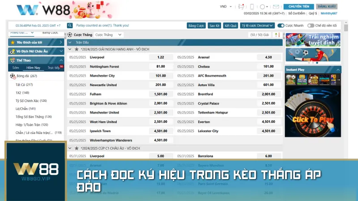Expand the Yêu thích của tôi section
Viewport: 358px width, 201px height.
(61, 42)
